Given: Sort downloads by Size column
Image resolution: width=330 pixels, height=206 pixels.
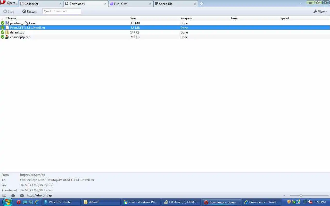Looking at the screenshot, I should click(x=133, y=18).
